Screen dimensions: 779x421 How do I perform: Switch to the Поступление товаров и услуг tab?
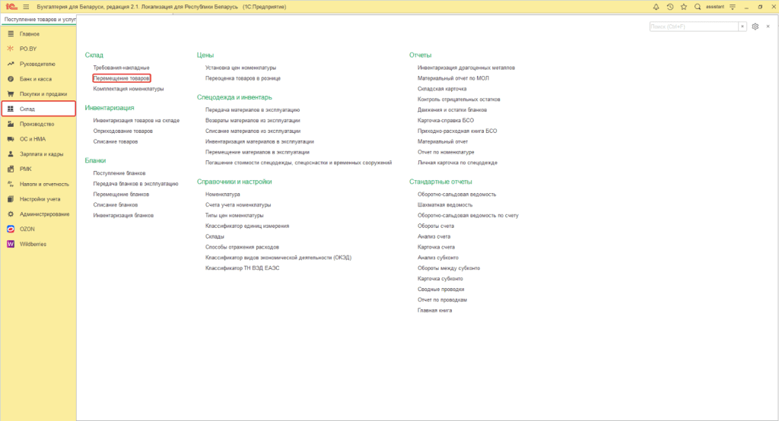click(40, 19)
